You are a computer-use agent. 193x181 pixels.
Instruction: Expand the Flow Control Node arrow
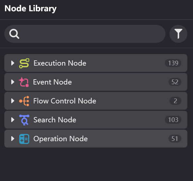coord(13,101)
